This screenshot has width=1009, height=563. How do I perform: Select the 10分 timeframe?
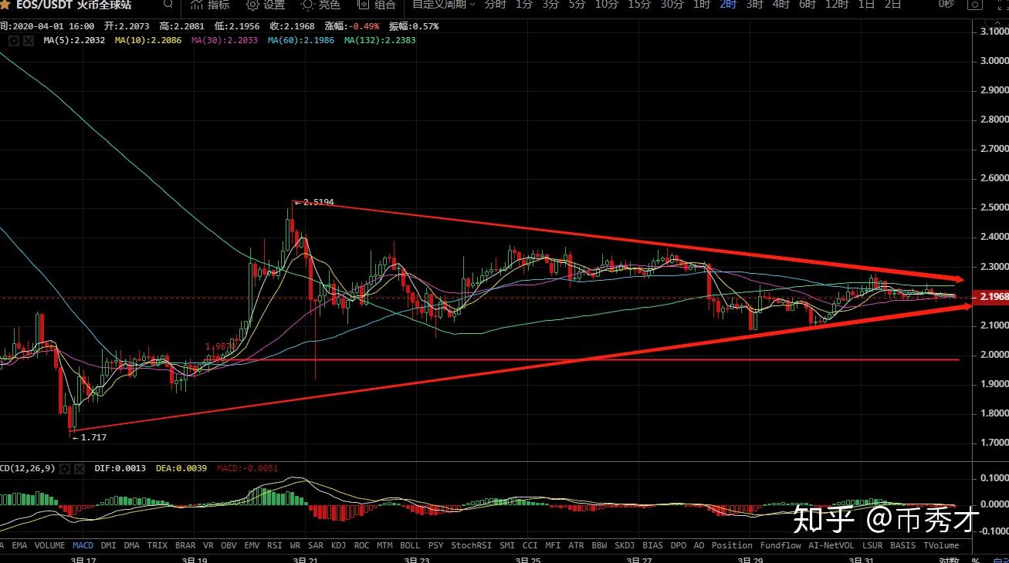click(607, 4)
